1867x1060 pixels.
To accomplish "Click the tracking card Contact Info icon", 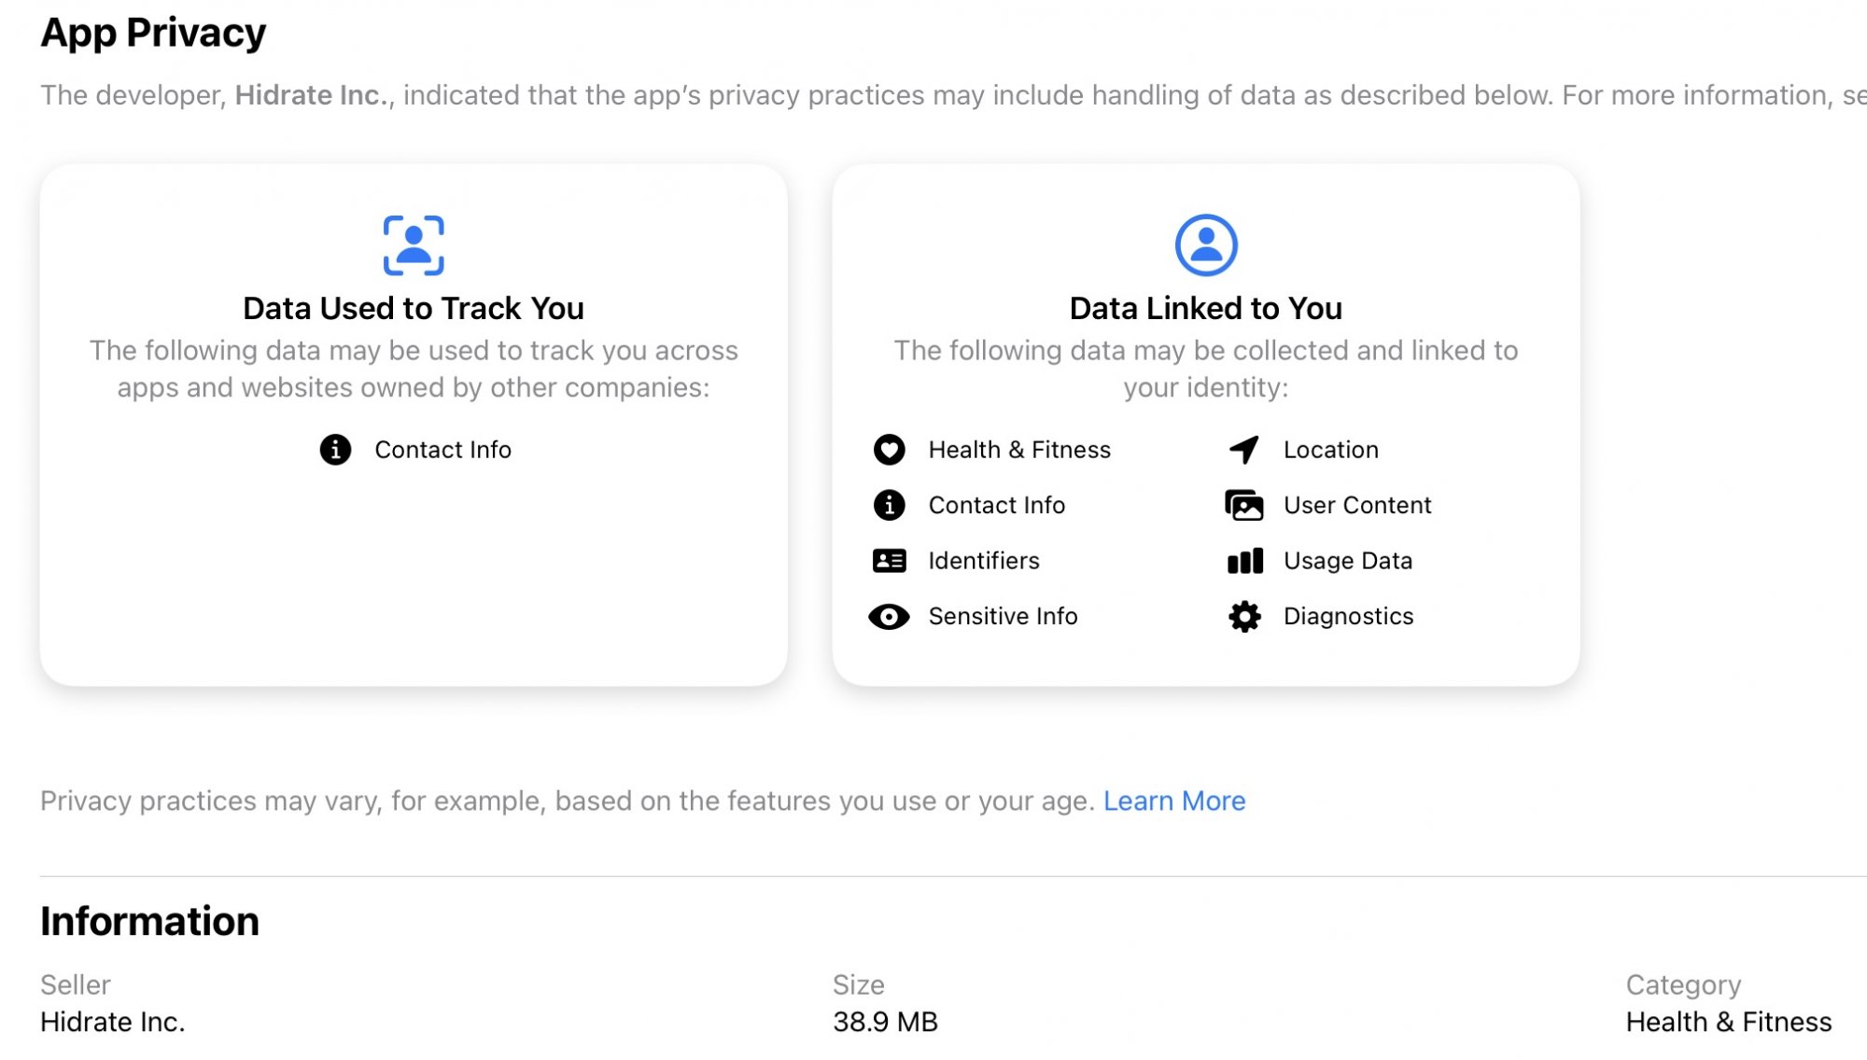I will click(335, 450).
